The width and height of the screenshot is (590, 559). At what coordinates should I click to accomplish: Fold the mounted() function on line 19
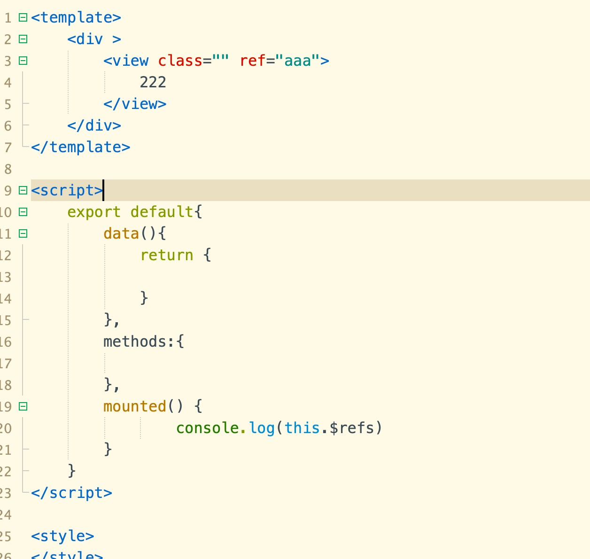click(23, 407)
